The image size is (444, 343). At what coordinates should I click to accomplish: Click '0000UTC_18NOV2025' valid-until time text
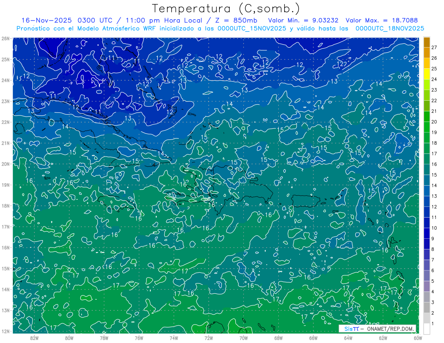click(390, 28)
